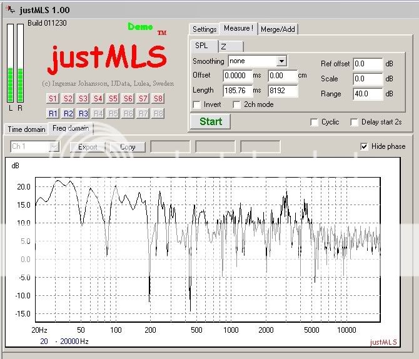Click the Copy button
Screen dimensions: 419x359
click(x=128, y=147)
